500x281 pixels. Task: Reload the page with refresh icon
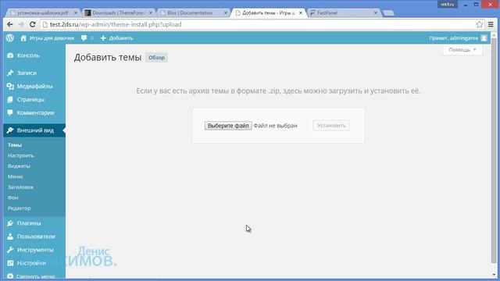(33, 24)
